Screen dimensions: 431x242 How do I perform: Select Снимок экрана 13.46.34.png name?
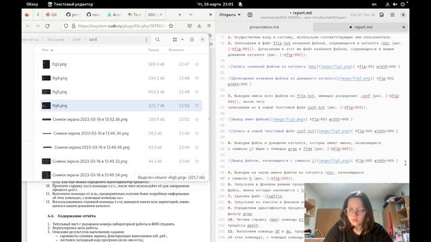point(91,133)
